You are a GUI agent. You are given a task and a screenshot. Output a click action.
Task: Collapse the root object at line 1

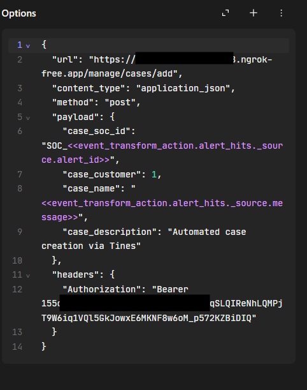(28, 46)
